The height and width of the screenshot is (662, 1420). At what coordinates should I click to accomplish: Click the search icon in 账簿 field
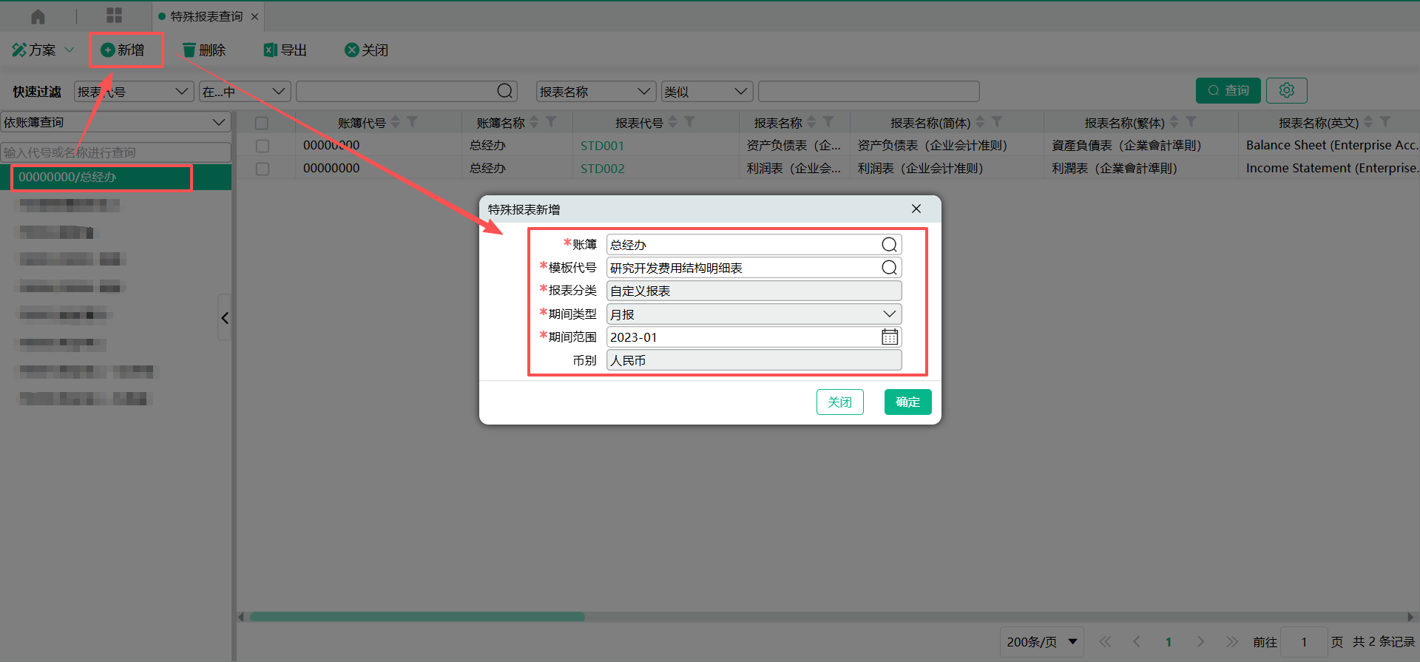[889, 245]
